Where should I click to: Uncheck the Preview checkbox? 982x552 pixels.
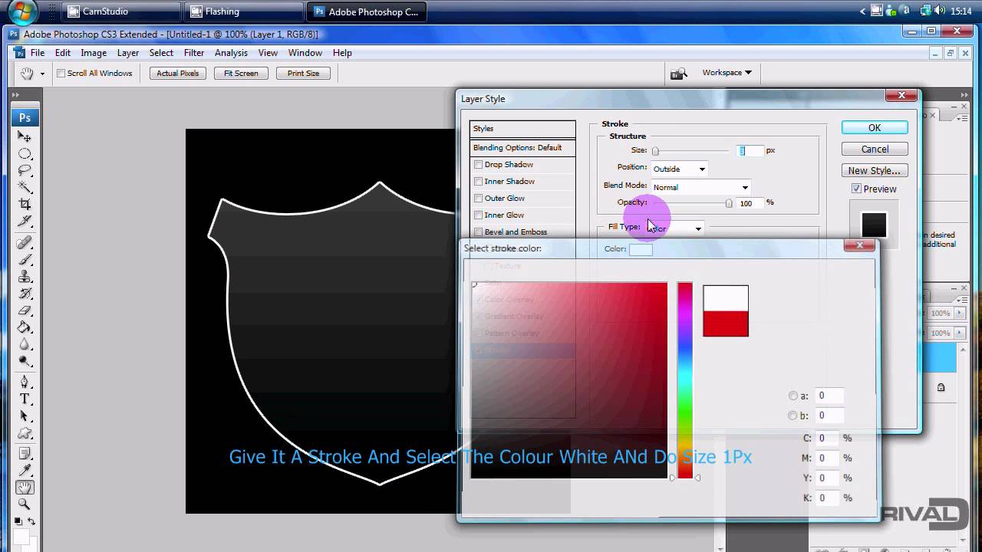[856, 189]
